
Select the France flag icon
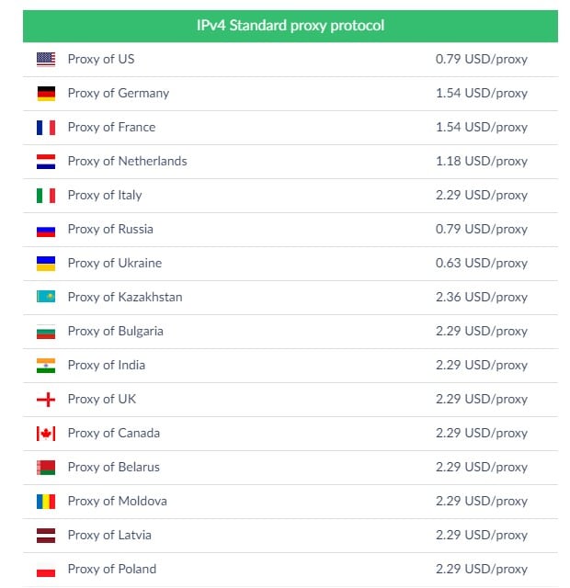46,128
